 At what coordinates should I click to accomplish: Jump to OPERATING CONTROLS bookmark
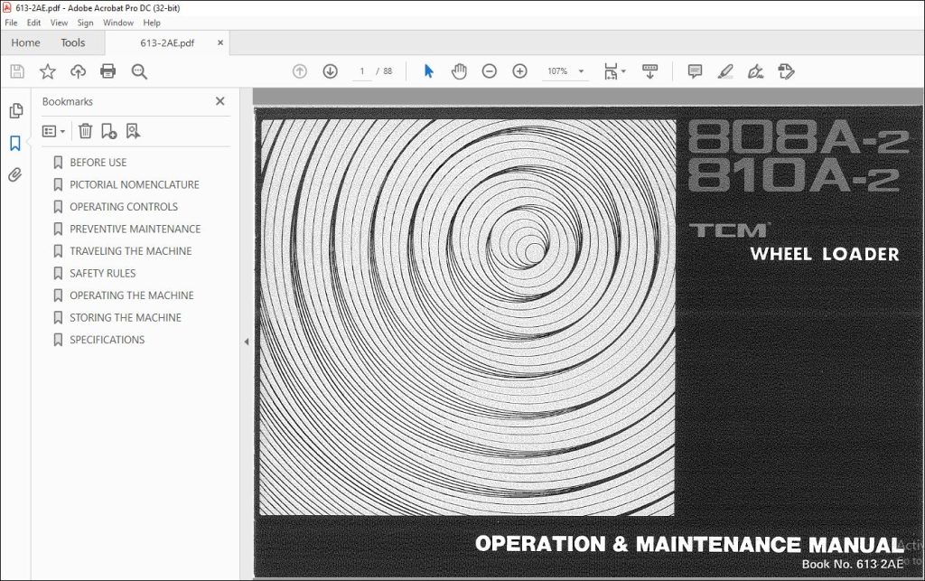[124, 207]
